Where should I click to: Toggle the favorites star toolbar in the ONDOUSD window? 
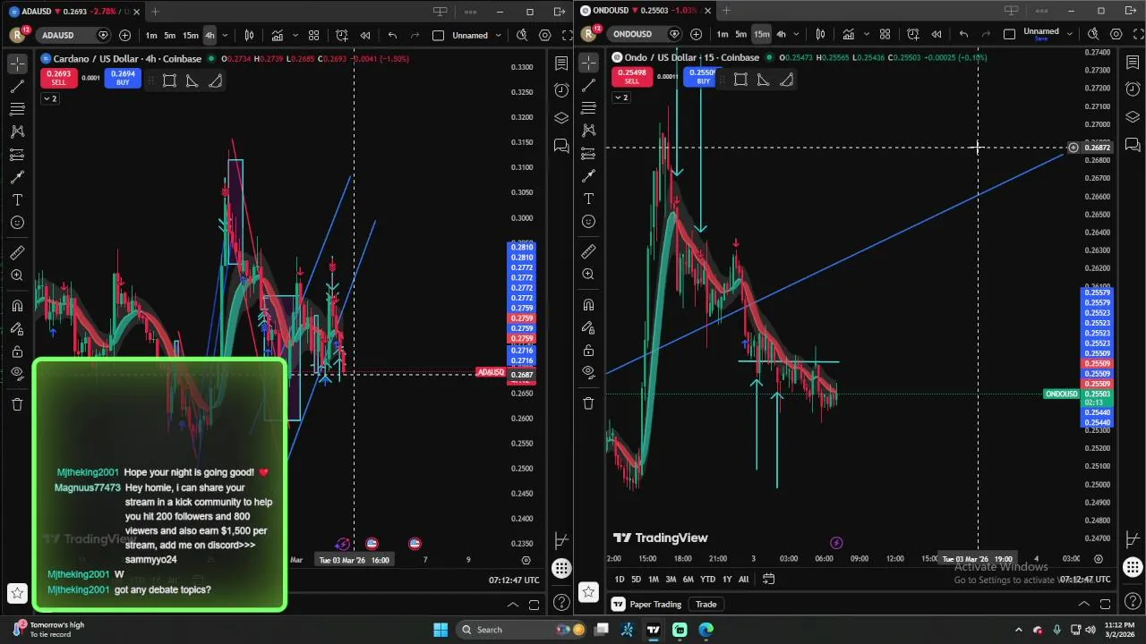pyautogui.click(x=588, y=591)
